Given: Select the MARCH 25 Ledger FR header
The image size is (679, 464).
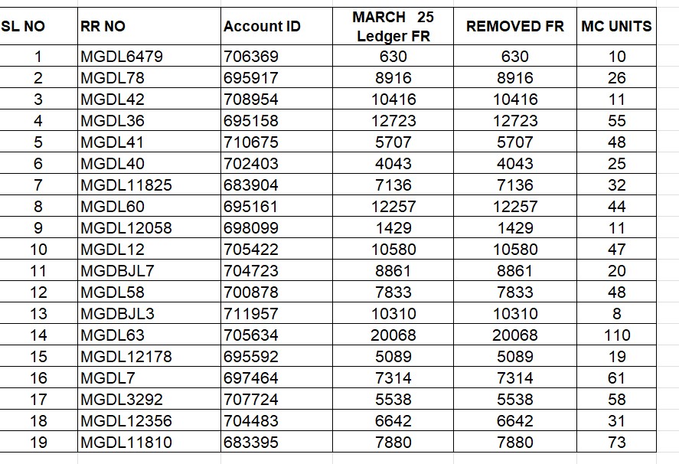Looking at the screenshot, I should click(x=393, y=26).
